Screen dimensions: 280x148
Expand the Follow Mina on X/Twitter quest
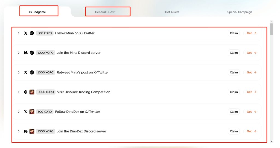(19, 33)
